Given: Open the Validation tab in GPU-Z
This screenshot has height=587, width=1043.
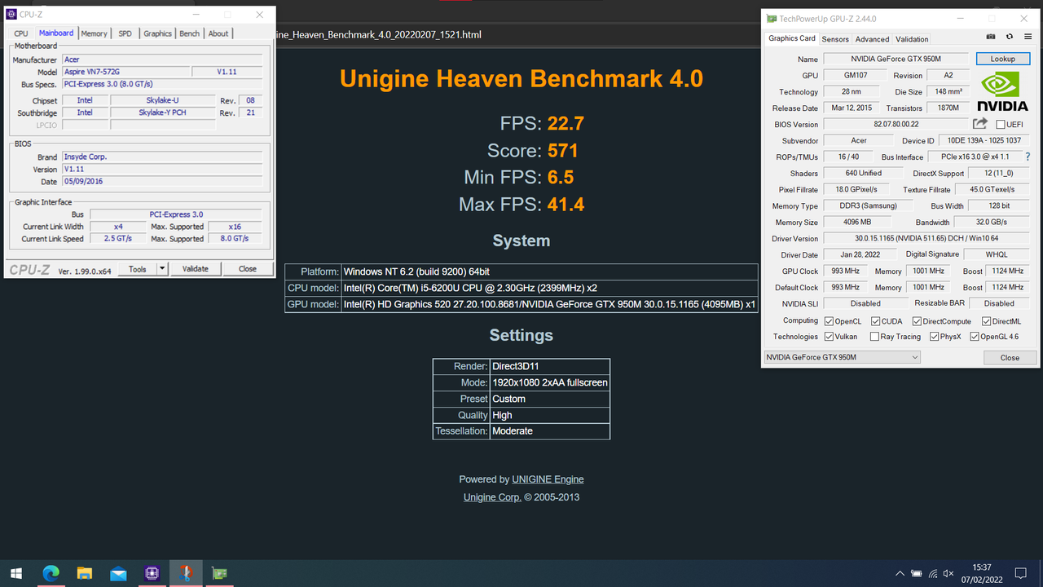Looking at the screenshot, I should coord(912,39).
